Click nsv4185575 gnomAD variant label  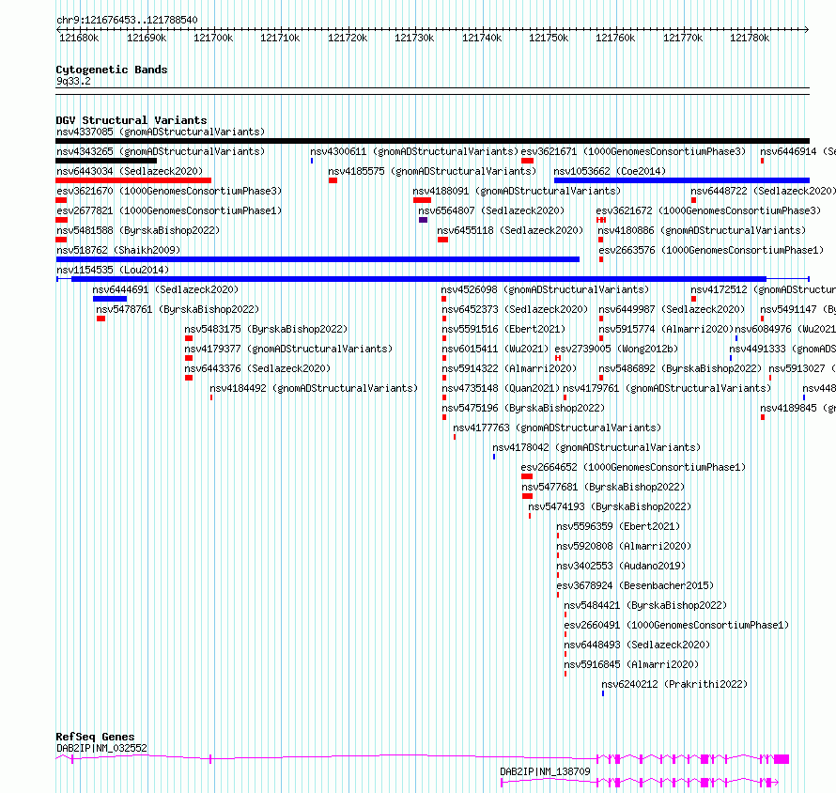[x=432, y=171]
